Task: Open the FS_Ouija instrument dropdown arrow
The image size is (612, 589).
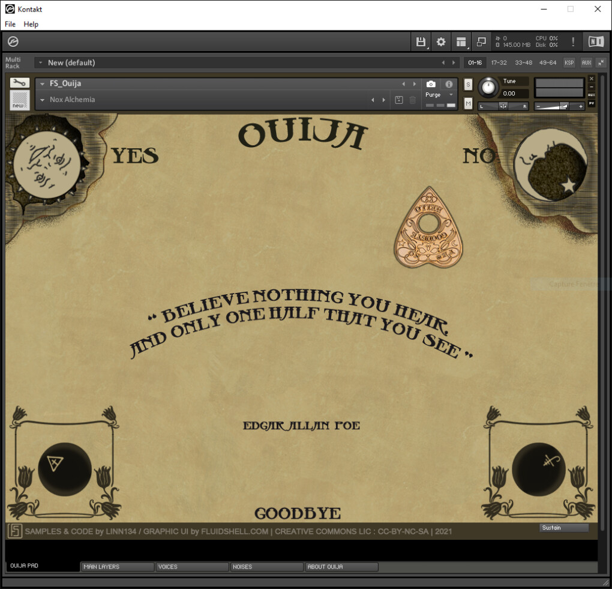Action: (x=42, y=84)
